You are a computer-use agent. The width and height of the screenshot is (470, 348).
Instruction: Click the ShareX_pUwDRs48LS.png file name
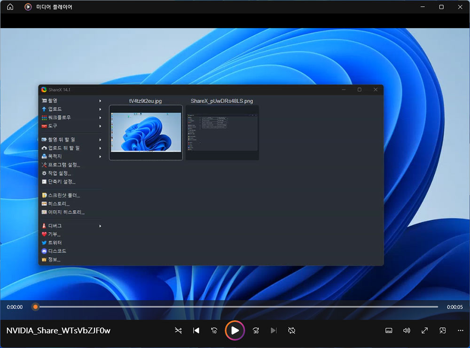coord(222,101)
